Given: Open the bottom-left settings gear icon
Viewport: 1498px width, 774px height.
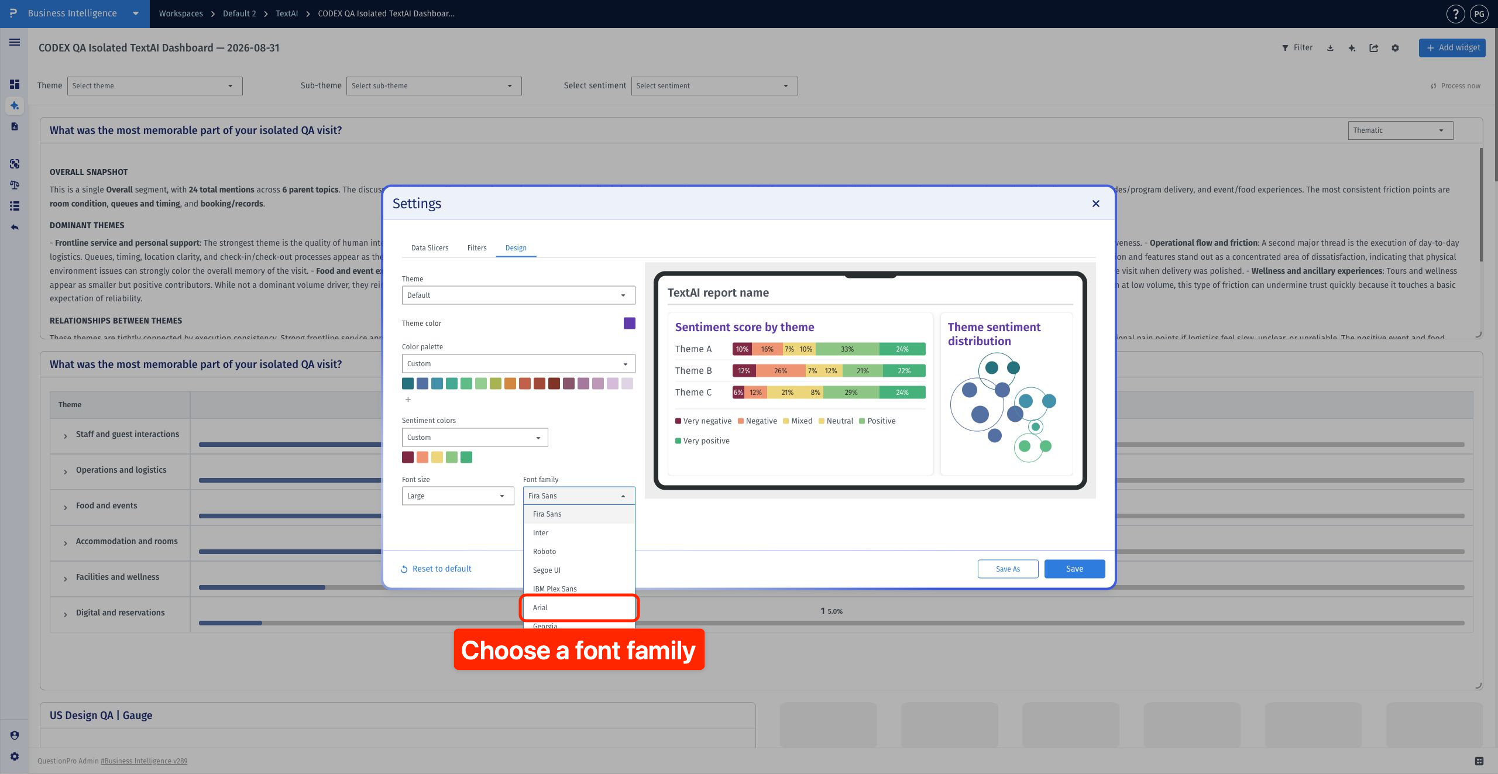Looking at the screenshot, I should [15, 756].
